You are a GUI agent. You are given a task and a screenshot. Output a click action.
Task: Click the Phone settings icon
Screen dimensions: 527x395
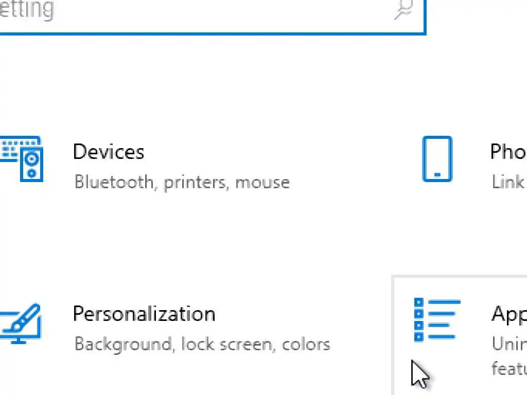(x=437, y=159)
